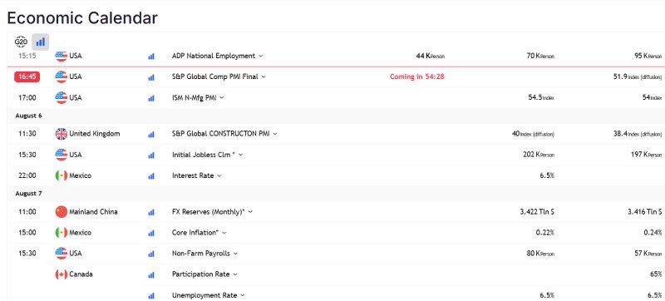Click importance bars icon for Non-Farm Payrolls
The image size is (665, 301).
151,254
